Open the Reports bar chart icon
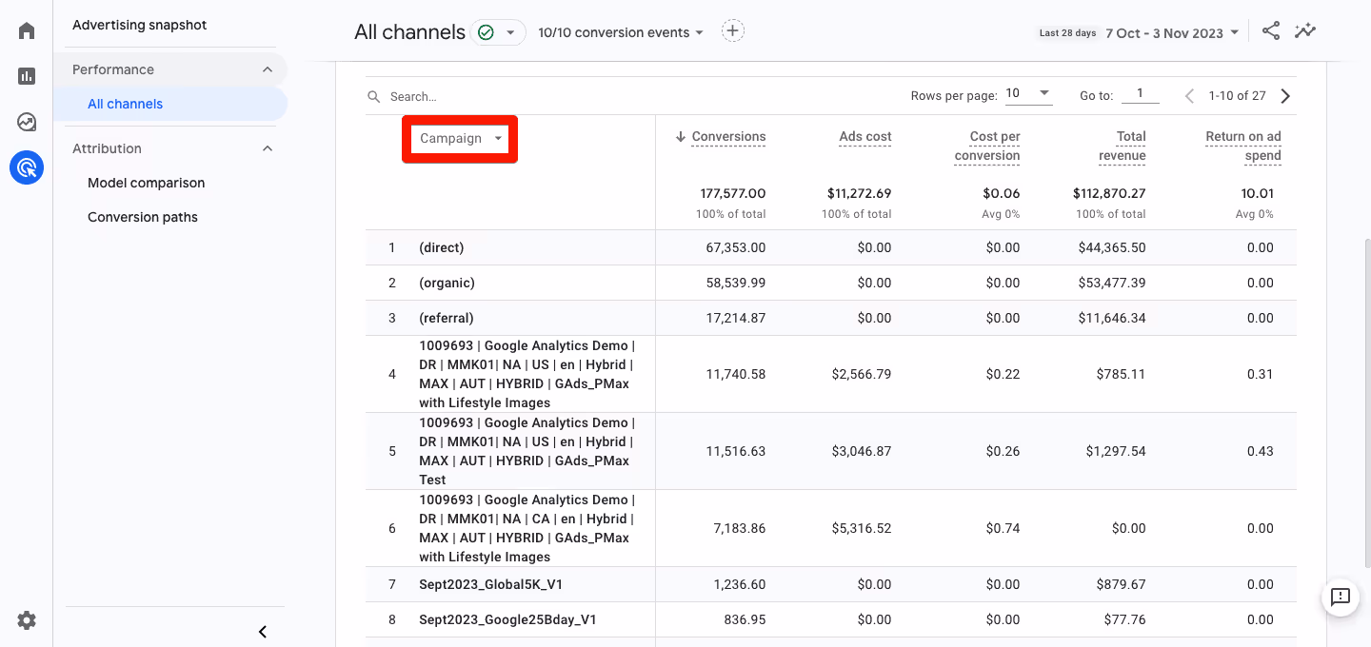The width and height of the screenshot is (1371, 647). [x=27, y=76]
